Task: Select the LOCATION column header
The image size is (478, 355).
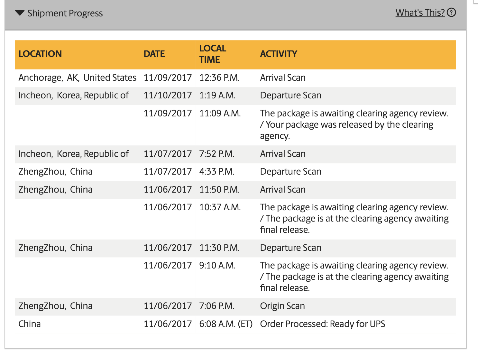Action: (x=40, y=54)
